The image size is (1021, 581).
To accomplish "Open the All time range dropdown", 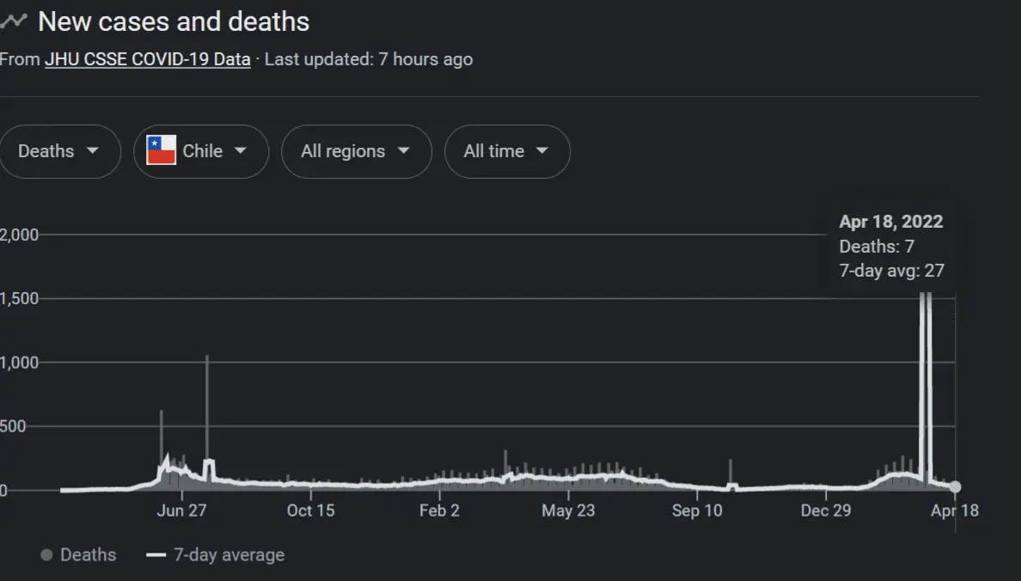I will (x=507, y=151).
